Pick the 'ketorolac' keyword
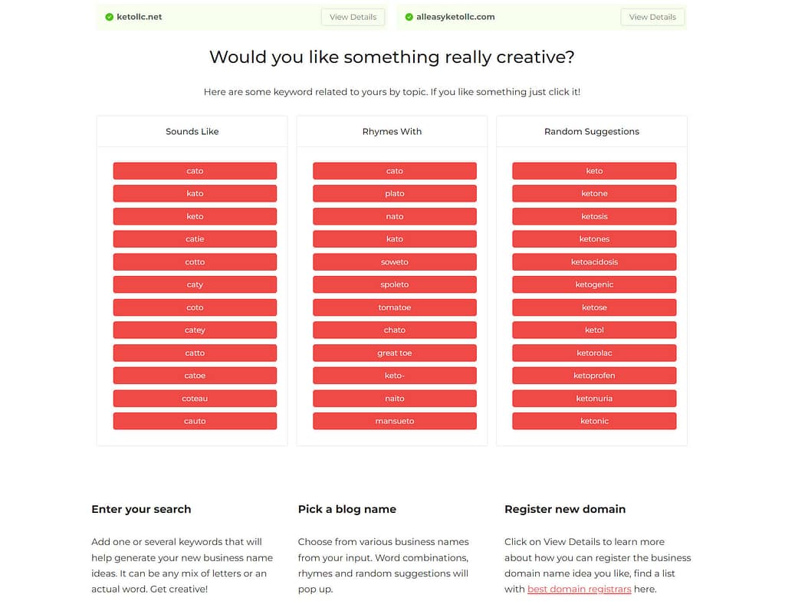Image resolution: width=785 pixels, height=611 pixels. click(594, 353)
